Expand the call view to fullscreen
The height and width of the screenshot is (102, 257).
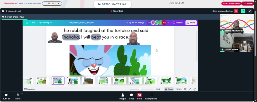click(x=250, y=11)
